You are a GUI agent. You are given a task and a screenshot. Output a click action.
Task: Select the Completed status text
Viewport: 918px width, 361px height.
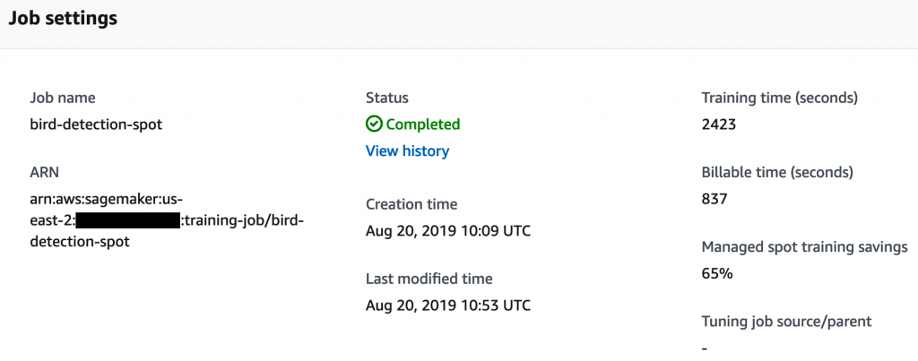(x=423, y=124)
